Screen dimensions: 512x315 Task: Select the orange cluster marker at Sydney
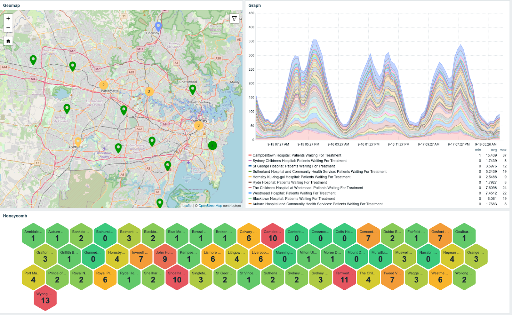click(x=198, y=125)
